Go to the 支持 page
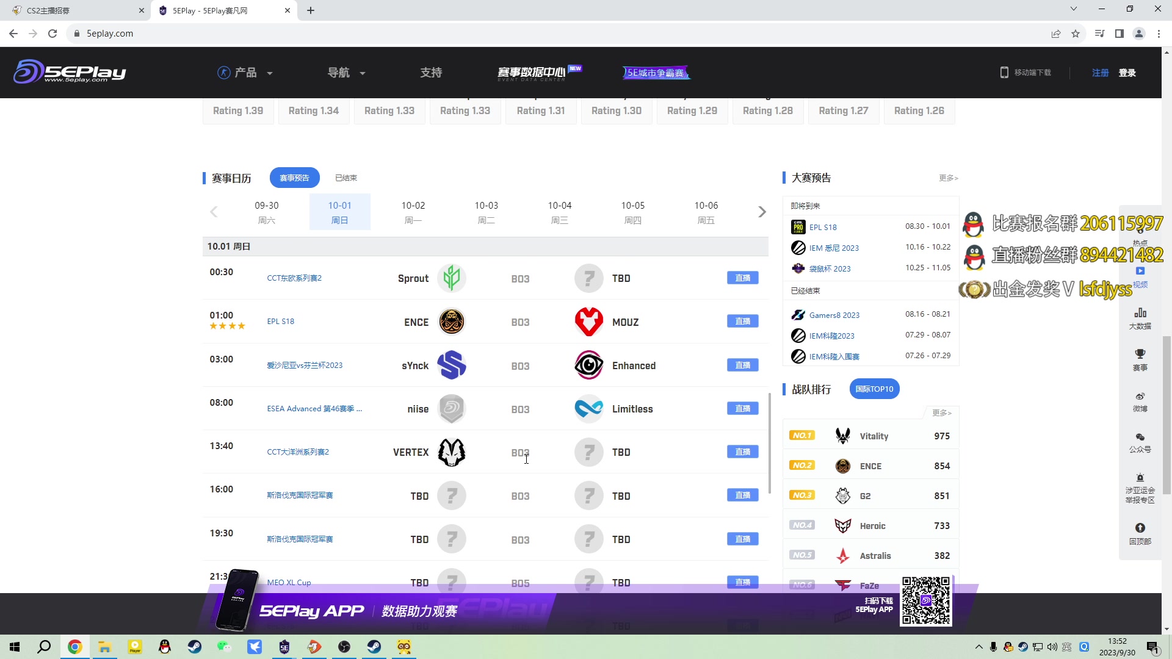Screen dimensions: 1172x659 coord(431,73)
